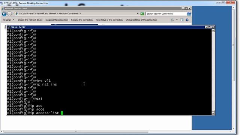Click the Forward arrow in Network Connections
This screenshot has height=135, width=240.
[9, 14]
